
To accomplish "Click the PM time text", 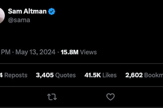I will pos(6,52).
